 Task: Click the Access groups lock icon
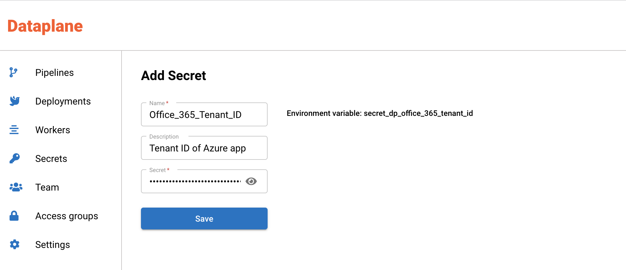(14, 216)
